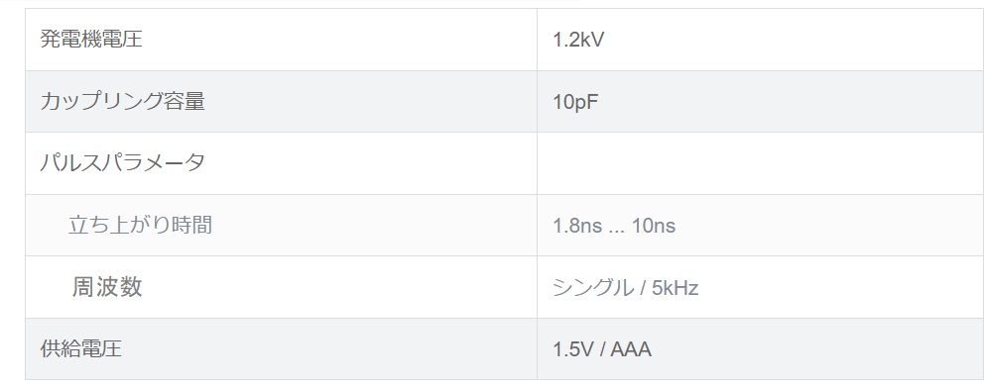Viewport: 987px width, 387px height.
Task: Click the ellipsis between 1.8ns and 10ns
Action: pyautogui.click(x=617, y=230)
